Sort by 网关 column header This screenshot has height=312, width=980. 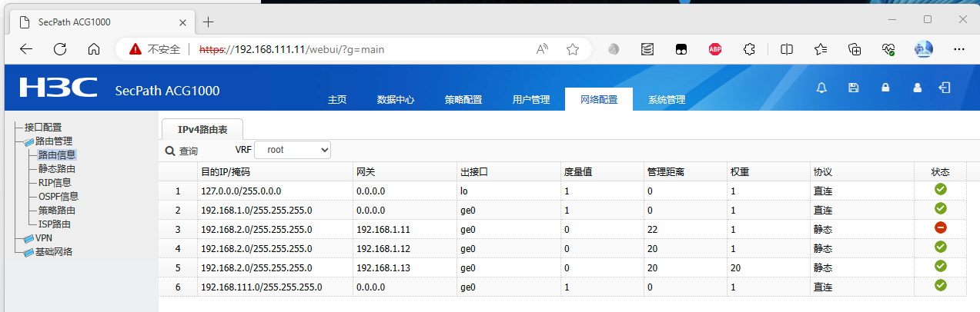pyautogui.click(x=405, y=172)
